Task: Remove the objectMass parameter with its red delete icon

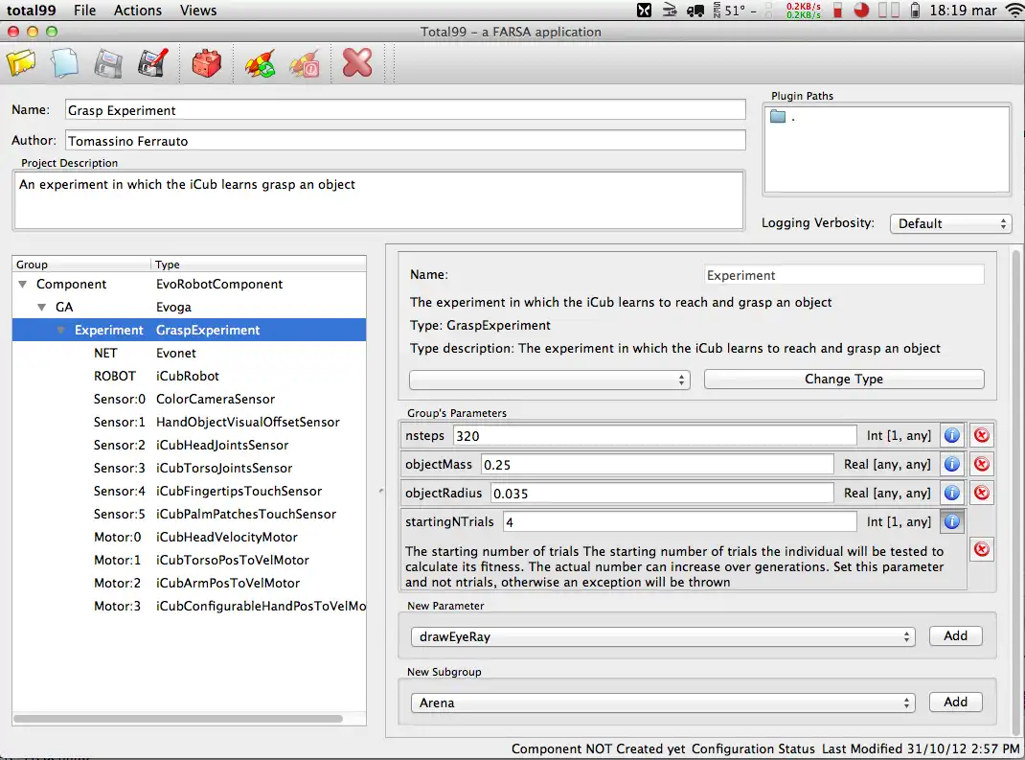Action: click(981, 463)
